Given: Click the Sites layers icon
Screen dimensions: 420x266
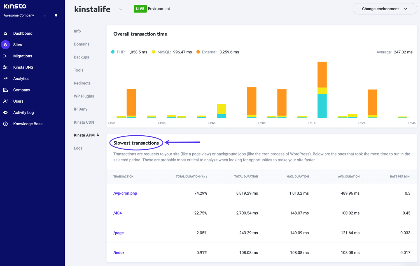Looking at the screenshot, I should pyautogui.click(x=5, y=45).
